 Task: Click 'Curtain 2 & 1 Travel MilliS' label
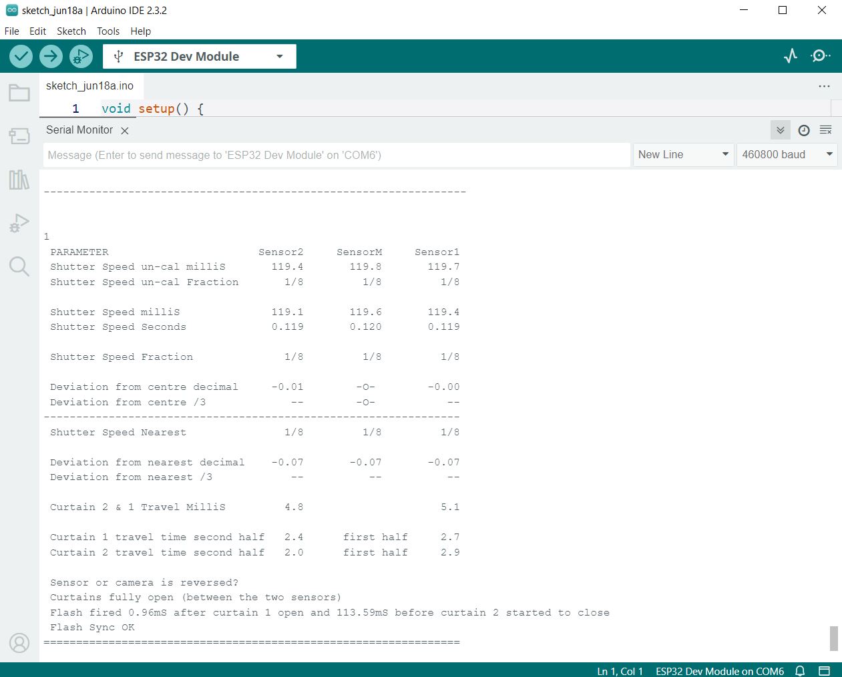(x=138, y=507)
